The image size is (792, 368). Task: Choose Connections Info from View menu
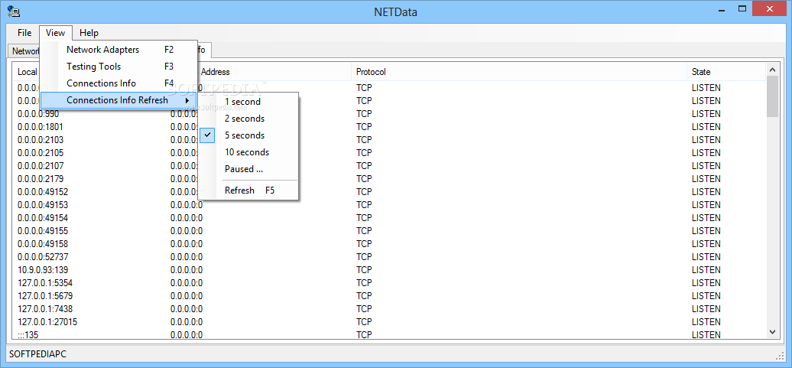pyautogui.click(x=118, y=83)
